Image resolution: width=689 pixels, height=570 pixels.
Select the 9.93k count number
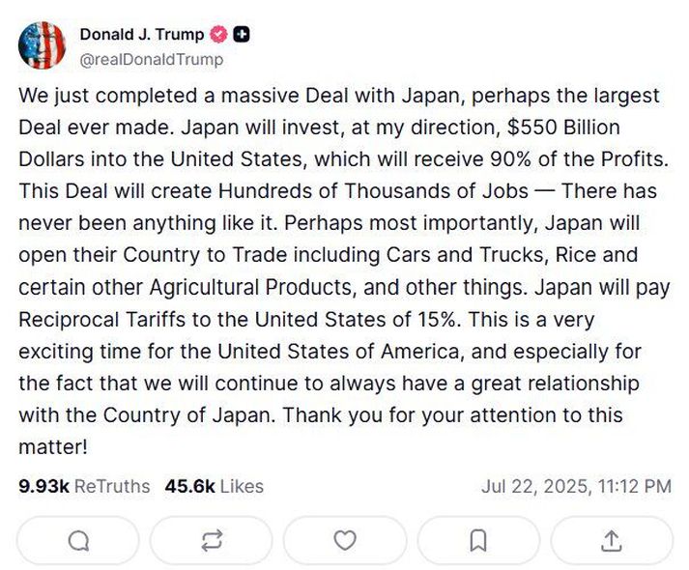(x=43, y=487)
